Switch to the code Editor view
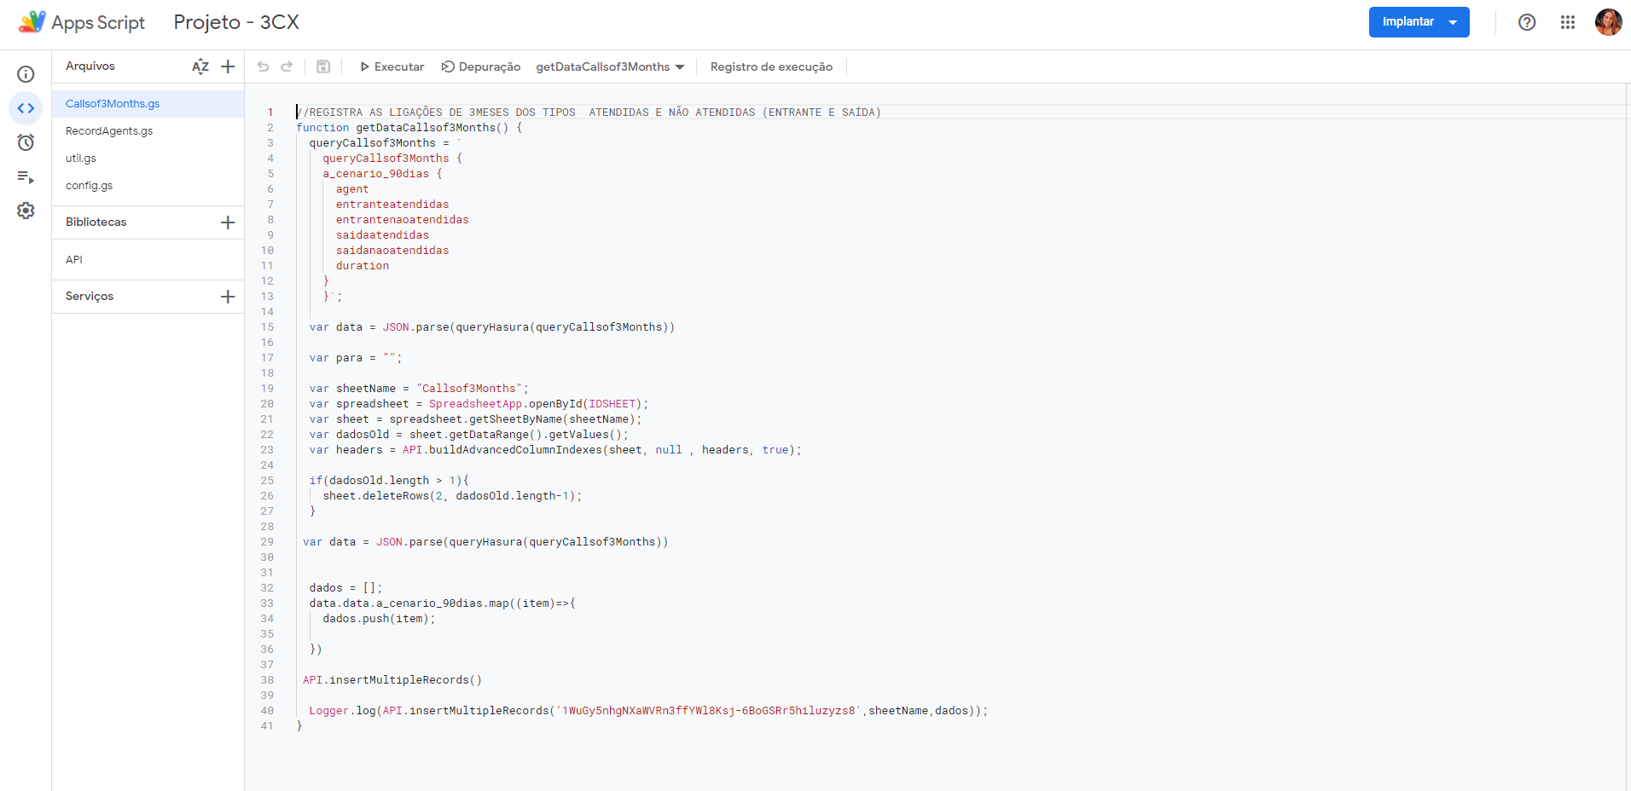This screenshot has width=1631, height=791. coord(26,108)
